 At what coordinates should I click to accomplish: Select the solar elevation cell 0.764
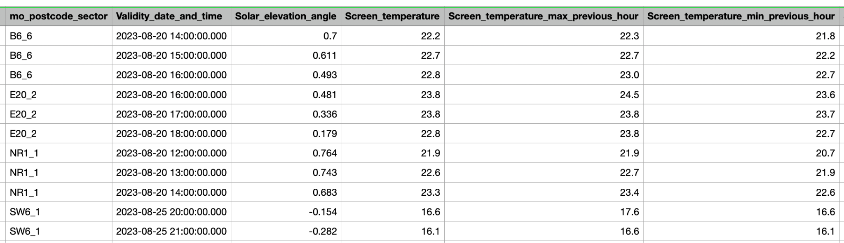pos(286,153)
